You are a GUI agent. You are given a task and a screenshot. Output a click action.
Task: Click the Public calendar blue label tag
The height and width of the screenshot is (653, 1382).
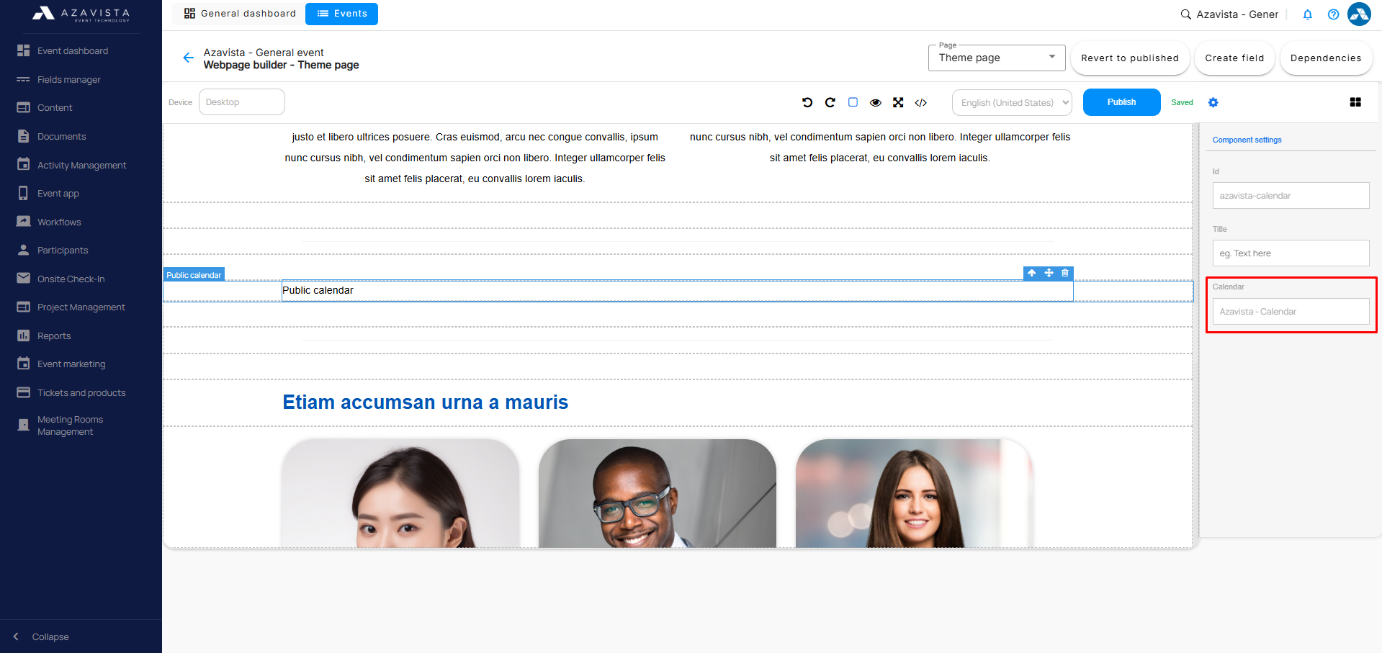tap(194, 275)
